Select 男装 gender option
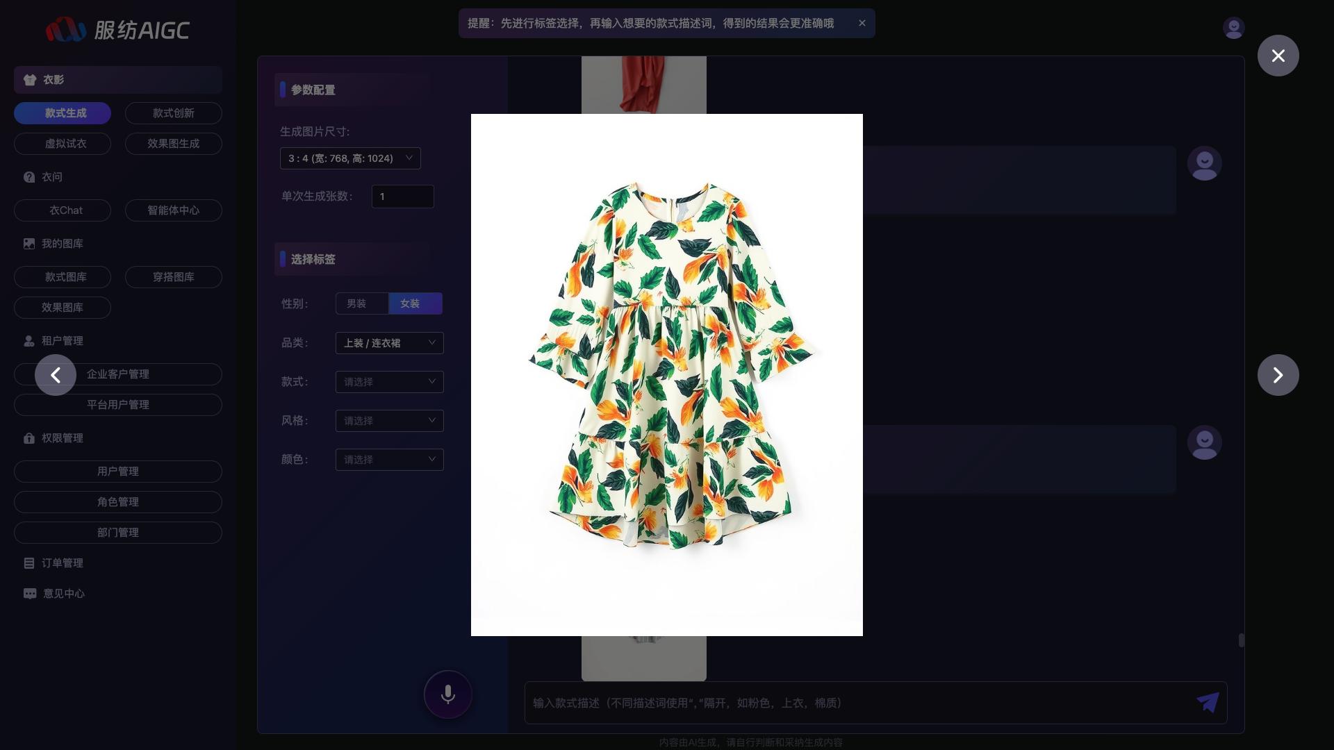The height and width of the screenshot is (750, 1334). pos(356,303)
